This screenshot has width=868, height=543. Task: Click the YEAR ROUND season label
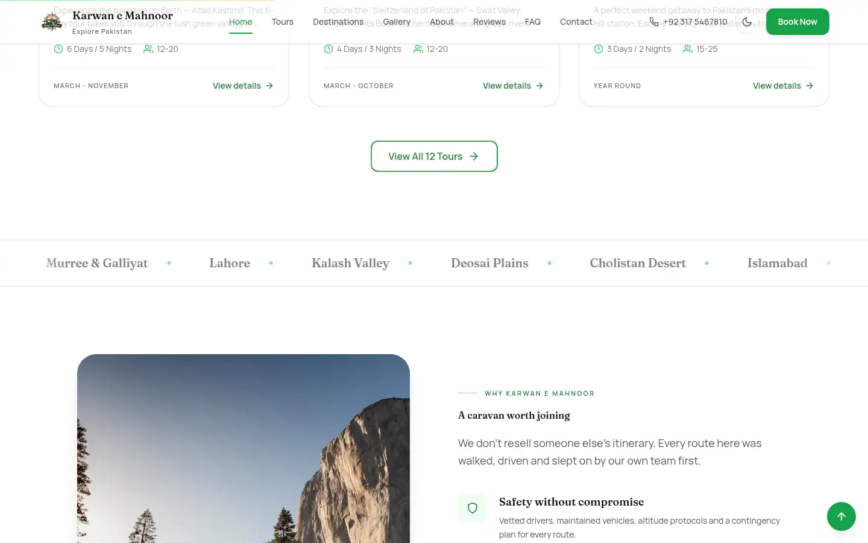[x=617, y=86]
